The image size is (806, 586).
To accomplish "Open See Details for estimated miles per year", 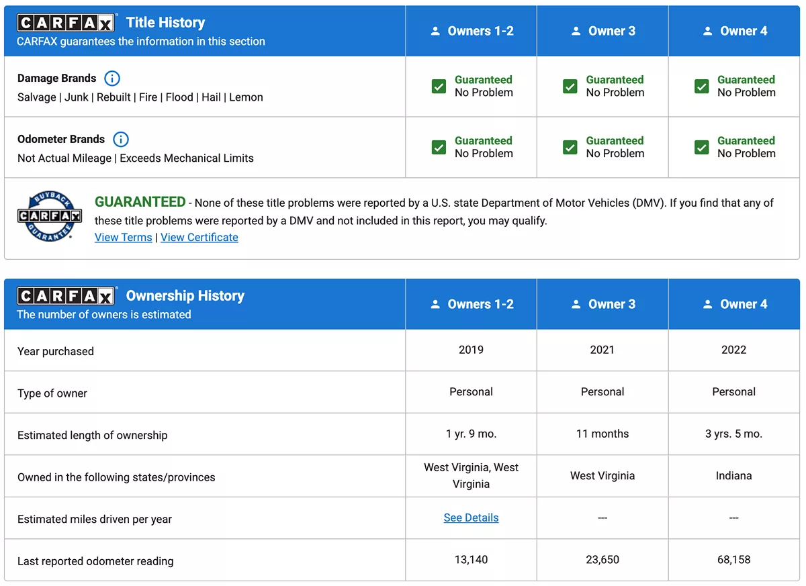I will tap(471, 518).
